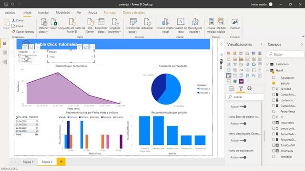
Task: Insert a Nuevo objeto visual
Action: [165, 25]
